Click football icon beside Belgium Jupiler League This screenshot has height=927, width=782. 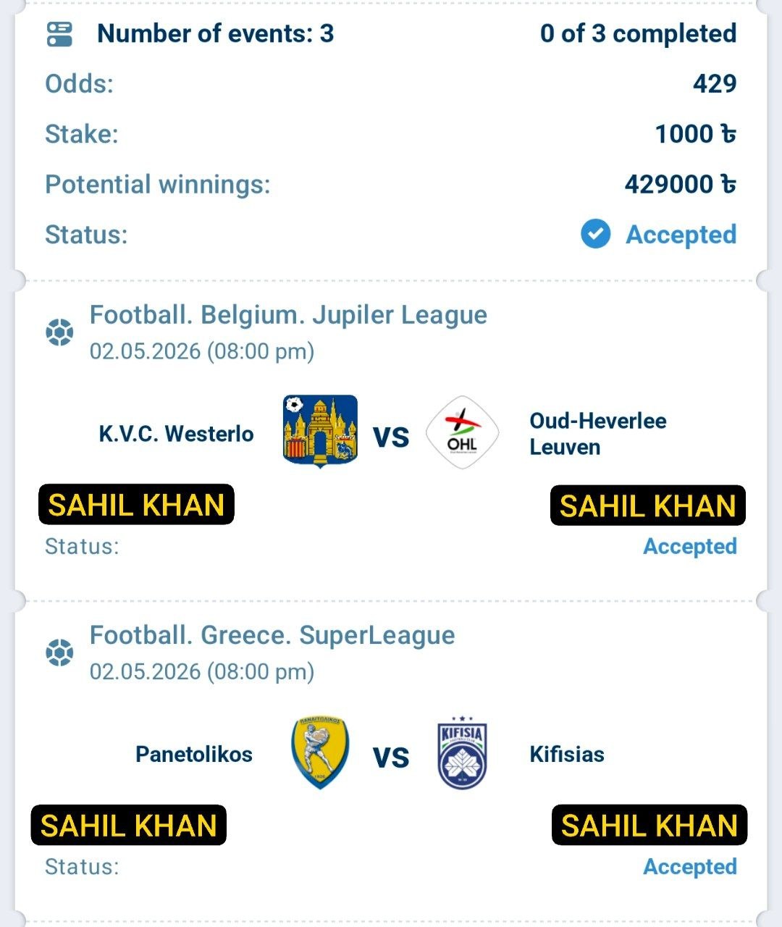[59, 332]
